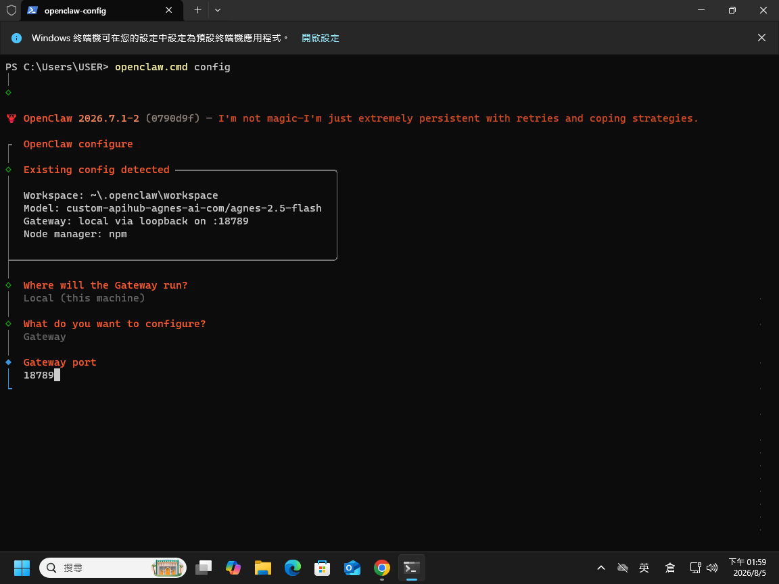779x584 pixels.
Task: Click the Model line with agnes-2.5-flash
Action: [x=172, y=208]
